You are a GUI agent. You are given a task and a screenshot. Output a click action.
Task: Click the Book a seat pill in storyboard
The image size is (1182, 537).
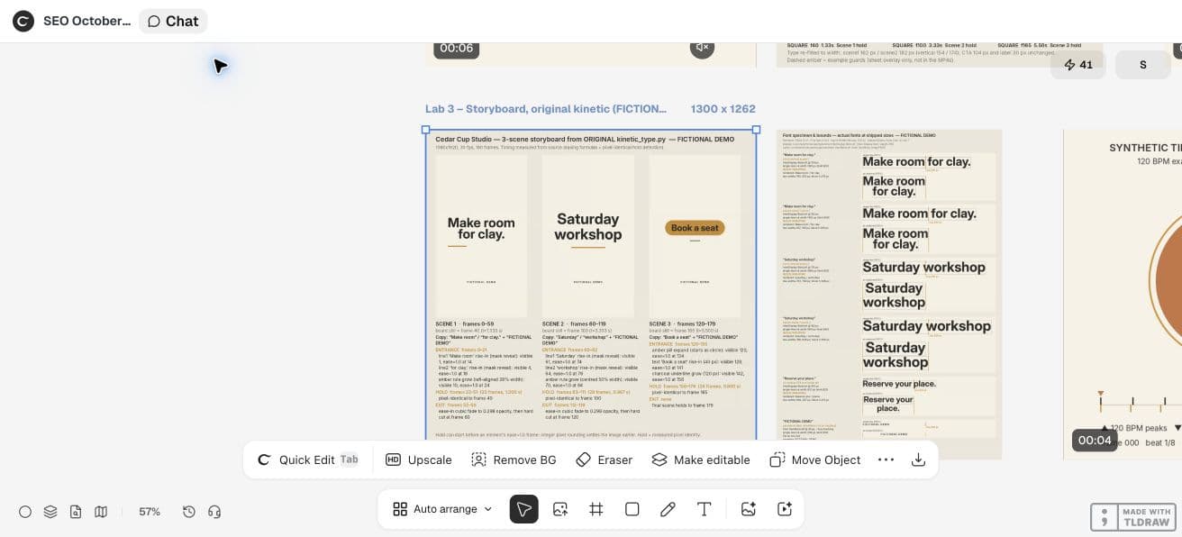(696, 228)
